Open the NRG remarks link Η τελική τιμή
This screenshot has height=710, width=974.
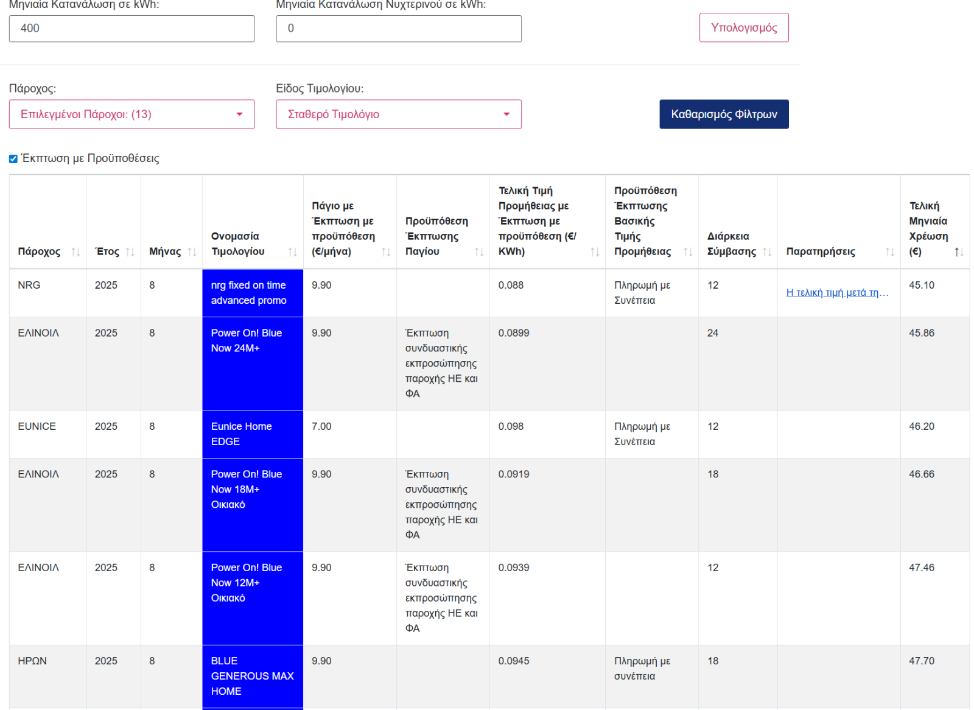837,292
